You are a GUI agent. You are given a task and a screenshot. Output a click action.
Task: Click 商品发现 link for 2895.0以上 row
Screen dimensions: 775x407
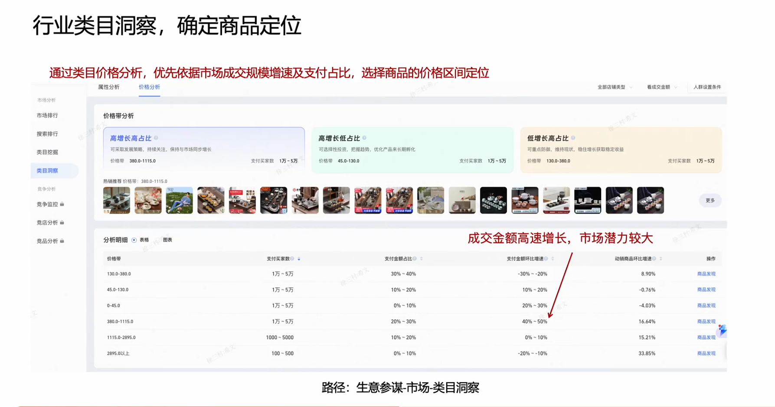(x=706, y=353)
